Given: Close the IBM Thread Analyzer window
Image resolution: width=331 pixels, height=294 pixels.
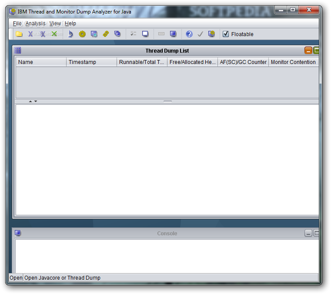Looking at the screenshot, I should pyautogui.click(x=309, y=10).
